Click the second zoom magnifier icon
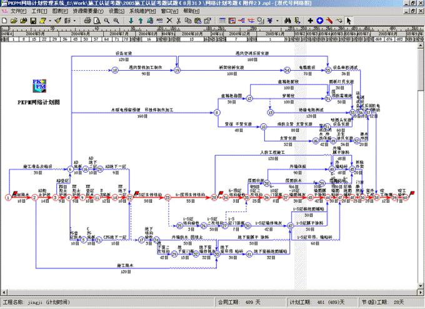 116,21
